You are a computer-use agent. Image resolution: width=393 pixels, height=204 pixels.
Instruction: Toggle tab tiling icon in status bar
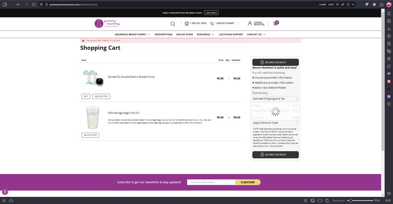coord(320,201)
